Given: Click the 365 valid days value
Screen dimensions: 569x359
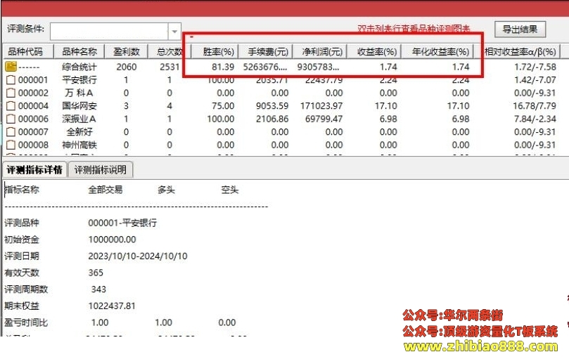Looking at the screenshot, I should (x=96, y=273).
